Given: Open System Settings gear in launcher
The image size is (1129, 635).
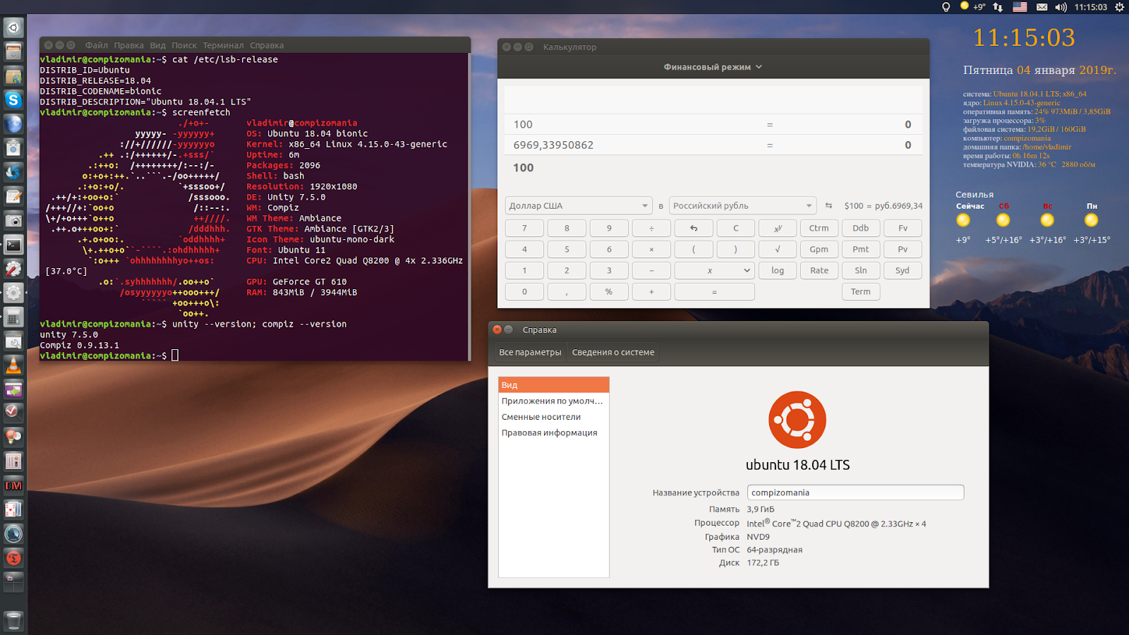Looking at the screenshot, I should click(13, 292).
